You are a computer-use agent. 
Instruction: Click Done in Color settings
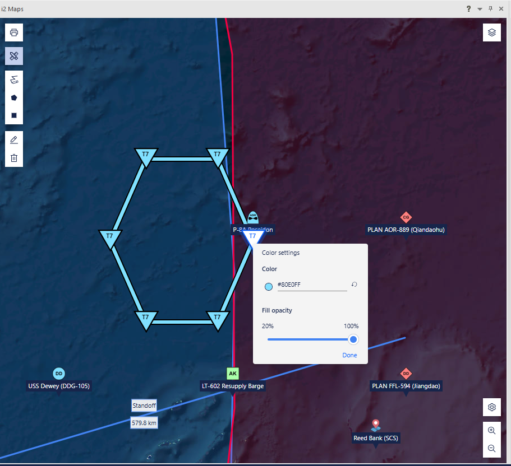(349, 355)
